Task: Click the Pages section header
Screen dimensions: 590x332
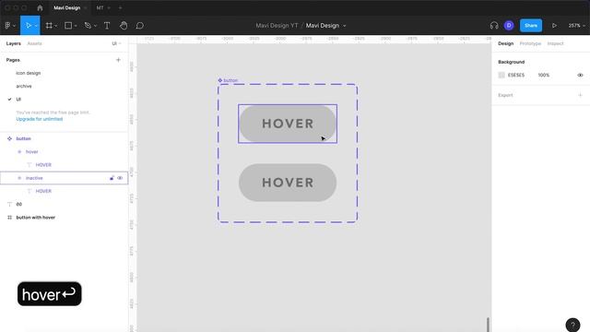Action: (13, 60)
